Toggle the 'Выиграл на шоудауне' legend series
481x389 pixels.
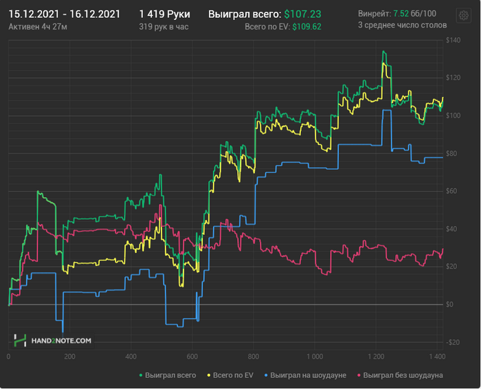pyautogui.click(x=305, y=375)
